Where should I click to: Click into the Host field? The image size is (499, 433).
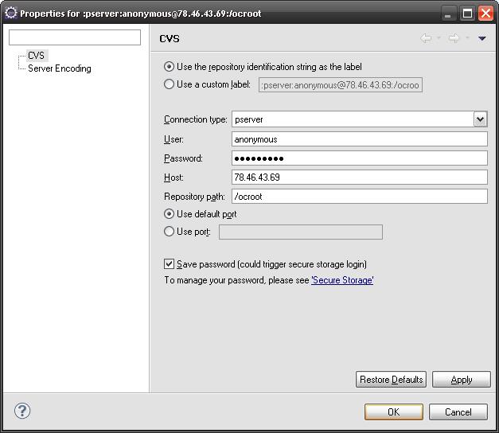(x=359, y=177)
